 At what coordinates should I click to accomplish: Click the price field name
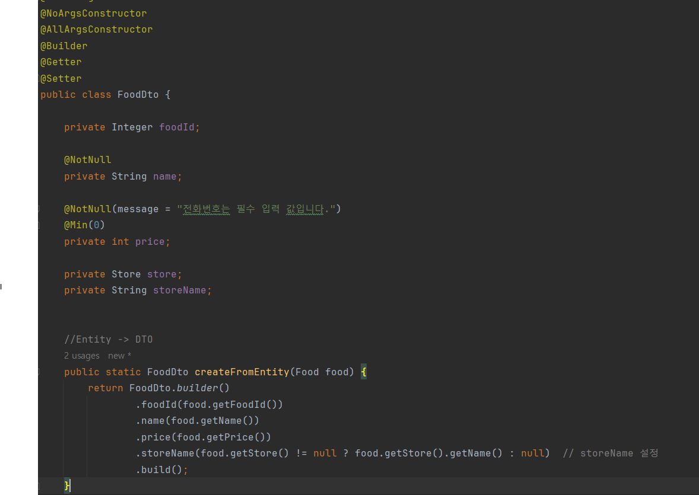click(x=150, y=242)
